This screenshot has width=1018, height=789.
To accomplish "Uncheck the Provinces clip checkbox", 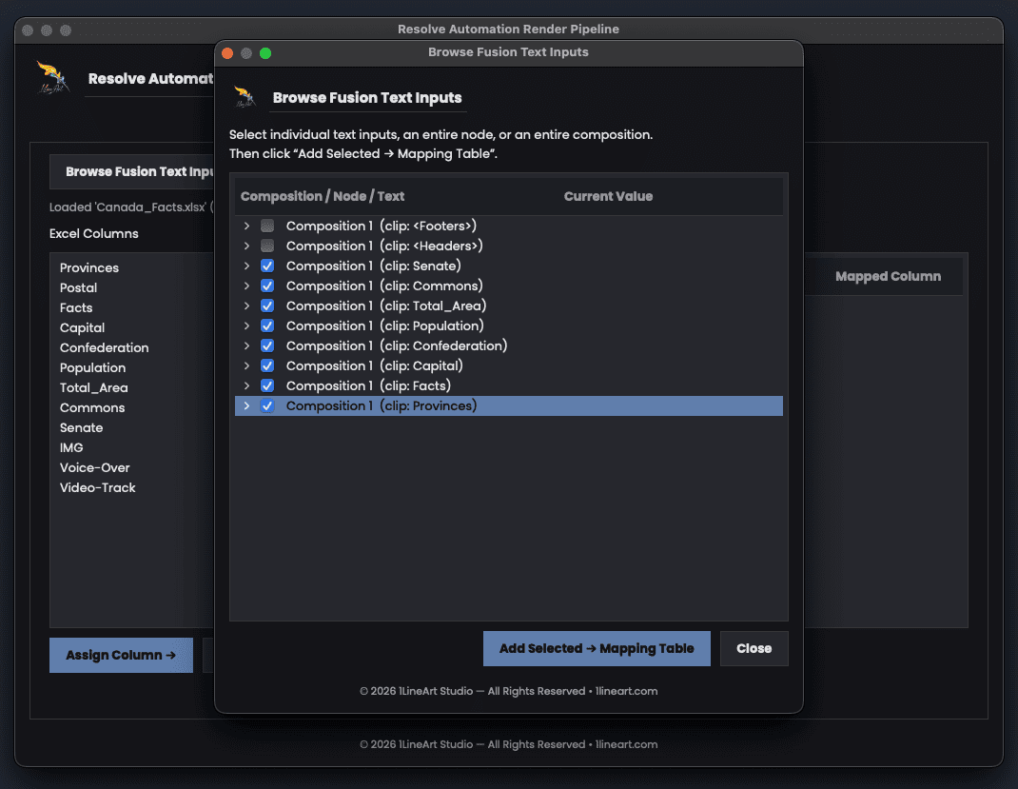I will (x=266, y=405).
